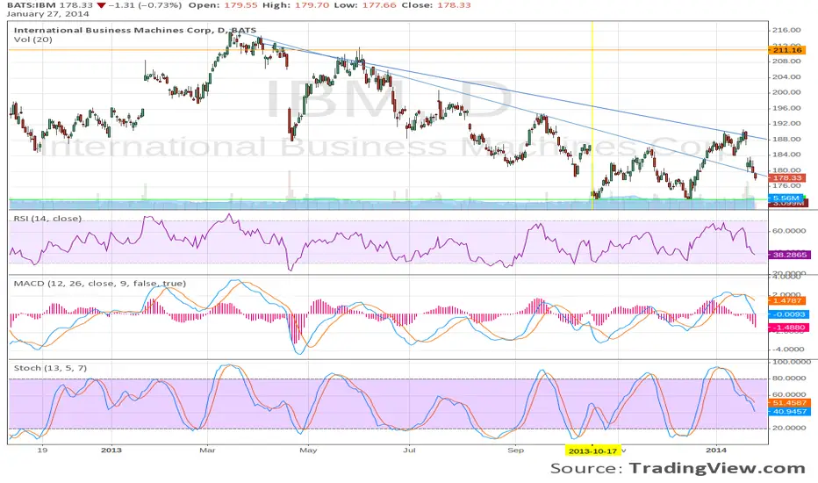Click the red down arrow beside the IBM price
The width and height of the screenshot is (818, 483).
pyautogui.click(x=77, y=5)
